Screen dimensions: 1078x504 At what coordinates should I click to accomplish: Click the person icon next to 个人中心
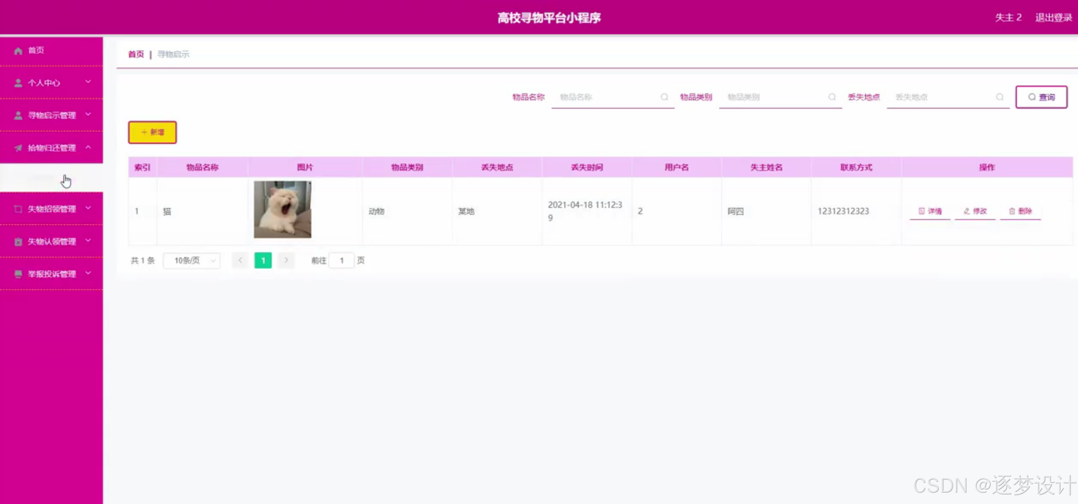coord(18,83)
